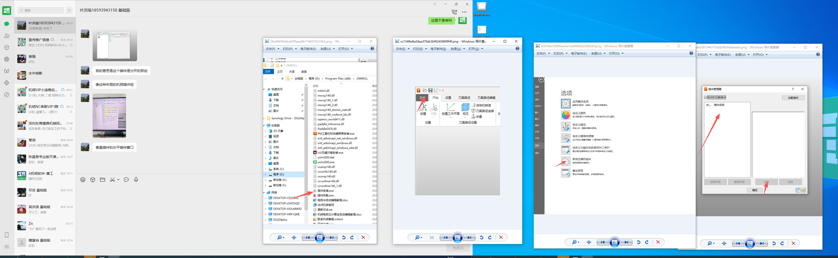Go to next image in 26c4945b photo viewer
This screenshot has width=838, height=258.
click(331, 237)
